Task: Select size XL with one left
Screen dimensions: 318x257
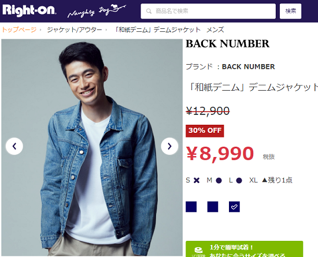Action: tap(271, 180)
